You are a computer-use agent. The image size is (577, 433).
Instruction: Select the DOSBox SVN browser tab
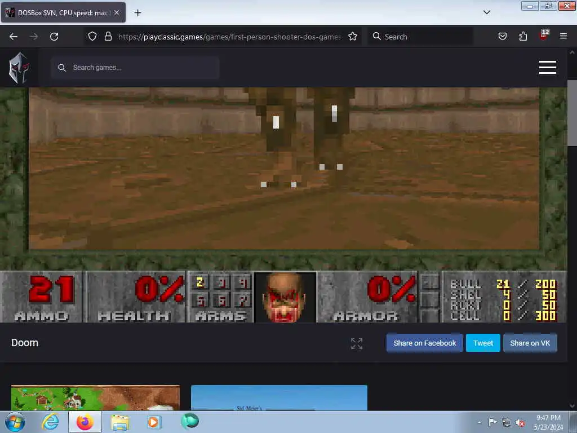[63, 12]
